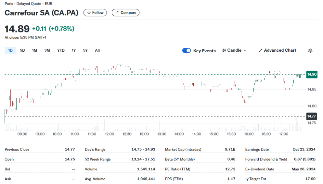Viewport: 323px width, 184px height.
Task: Click the Follow button
Action: pos(95,13)
